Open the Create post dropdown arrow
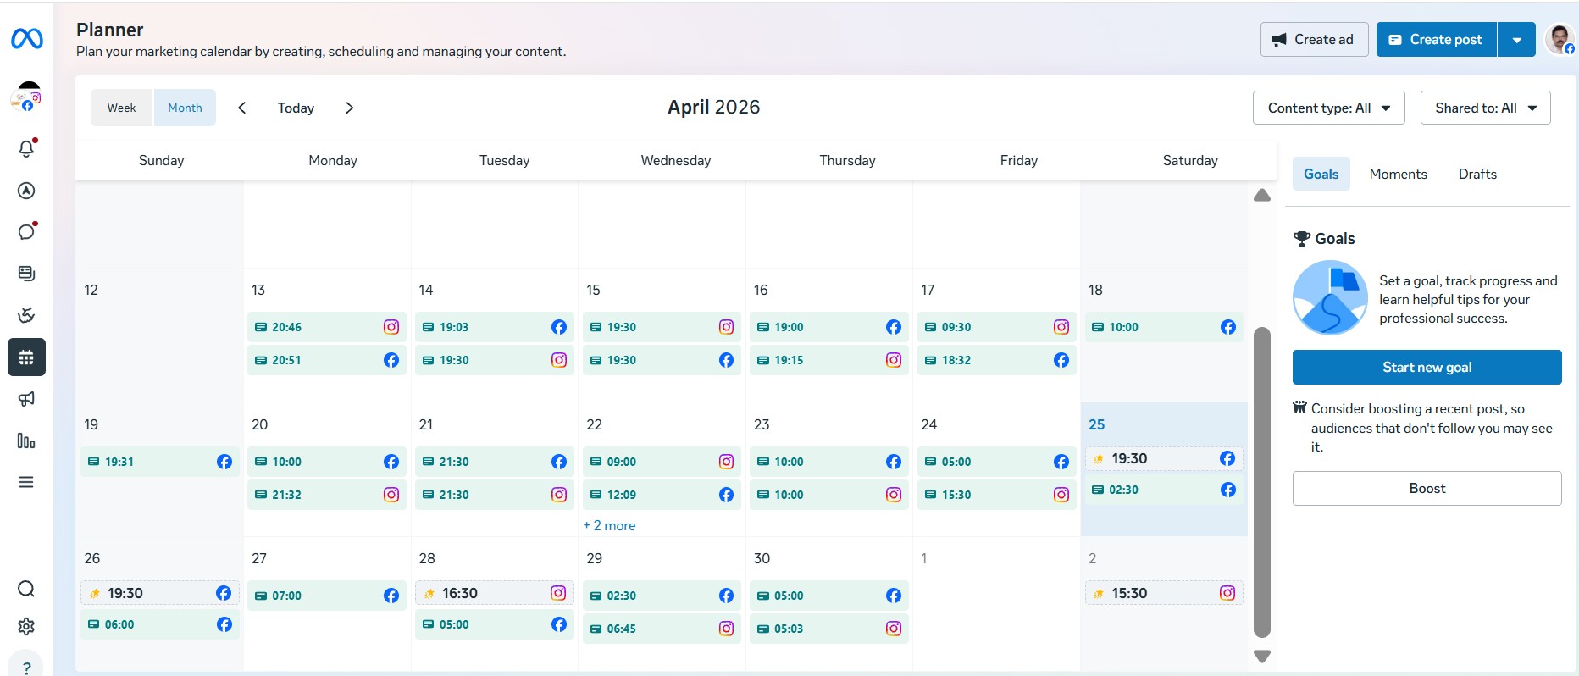The width and height of the screenshot is (1579, 676). (1517, 40)
